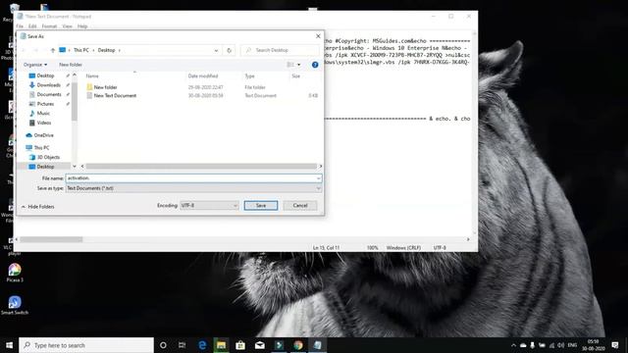Screen dimensions: 628x353
Task: Select OneDrive in navigation pane
Action: click(43, 135)
